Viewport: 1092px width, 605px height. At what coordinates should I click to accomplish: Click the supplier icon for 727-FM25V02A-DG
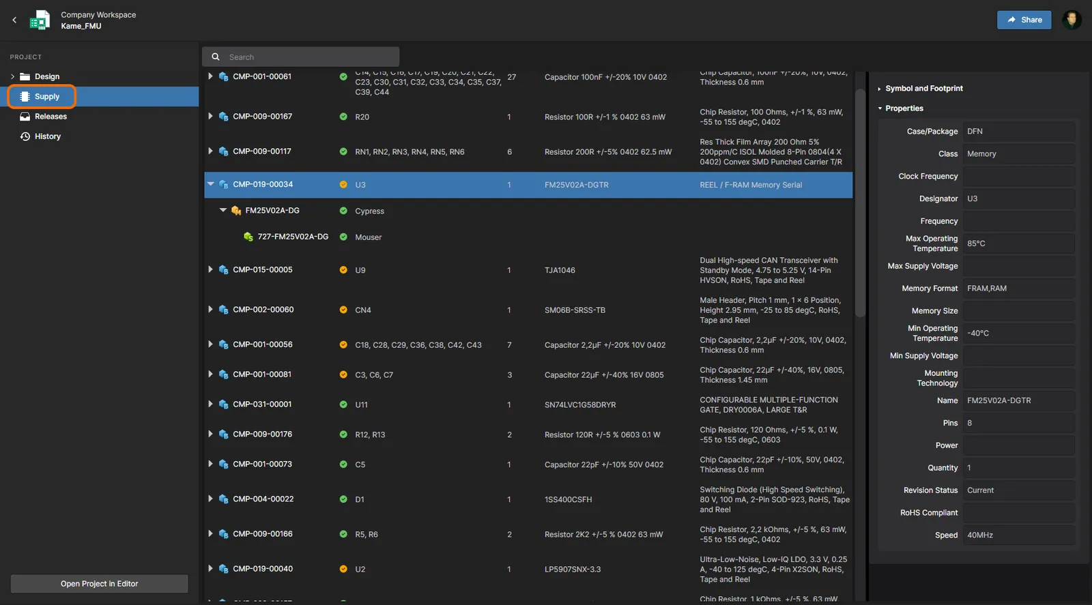coord(248,237)
